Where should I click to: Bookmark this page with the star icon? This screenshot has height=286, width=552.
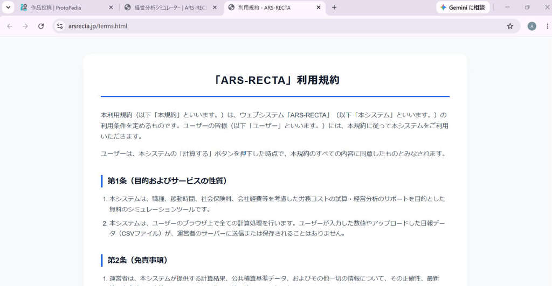(x=510, y=26)
